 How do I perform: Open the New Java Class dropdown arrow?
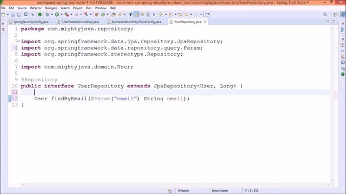point(108,15)
